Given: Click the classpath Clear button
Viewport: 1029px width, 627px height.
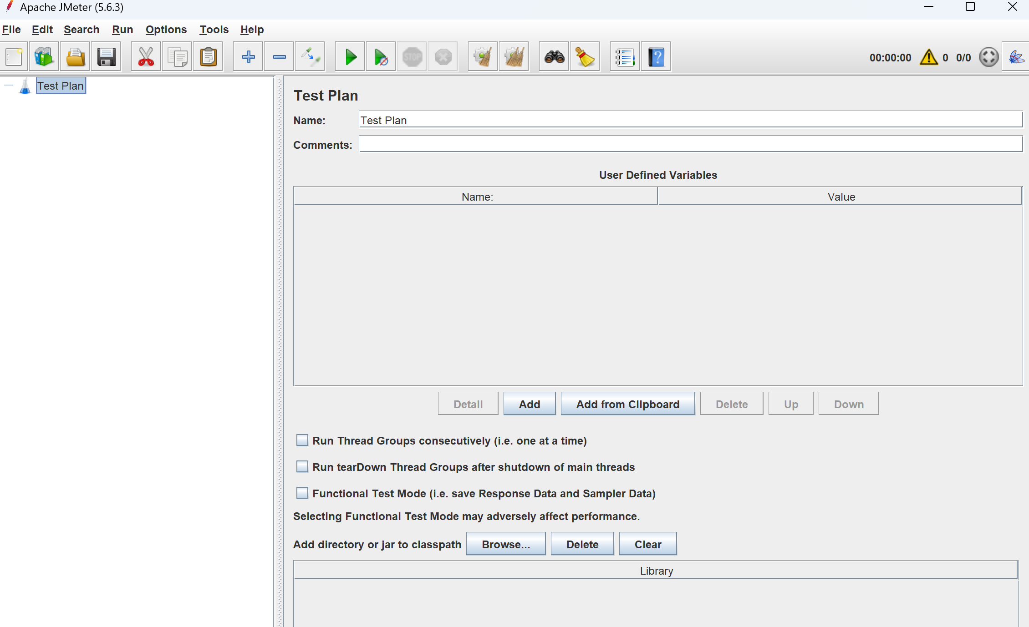Looking at the screenshot, I should click(648, 544).
